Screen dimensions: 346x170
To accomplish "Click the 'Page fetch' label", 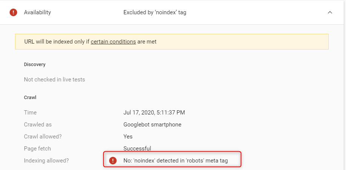I will [37, 149].
